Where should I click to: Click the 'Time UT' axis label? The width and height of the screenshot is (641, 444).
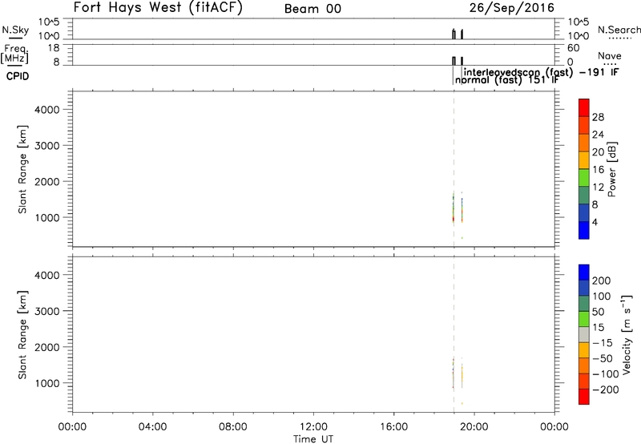[313, 438]
